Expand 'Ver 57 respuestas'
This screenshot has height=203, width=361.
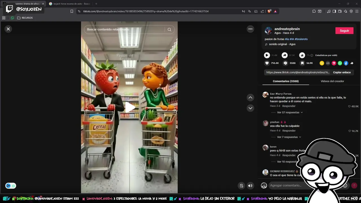(290, 112)
